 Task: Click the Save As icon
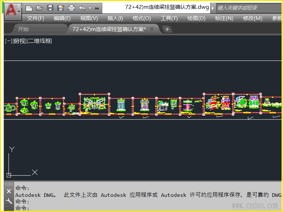point(60,8)
